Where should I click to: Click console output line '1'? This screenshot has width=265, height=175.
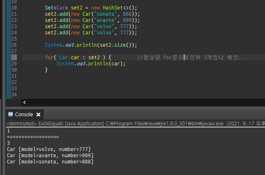(8, 131)
